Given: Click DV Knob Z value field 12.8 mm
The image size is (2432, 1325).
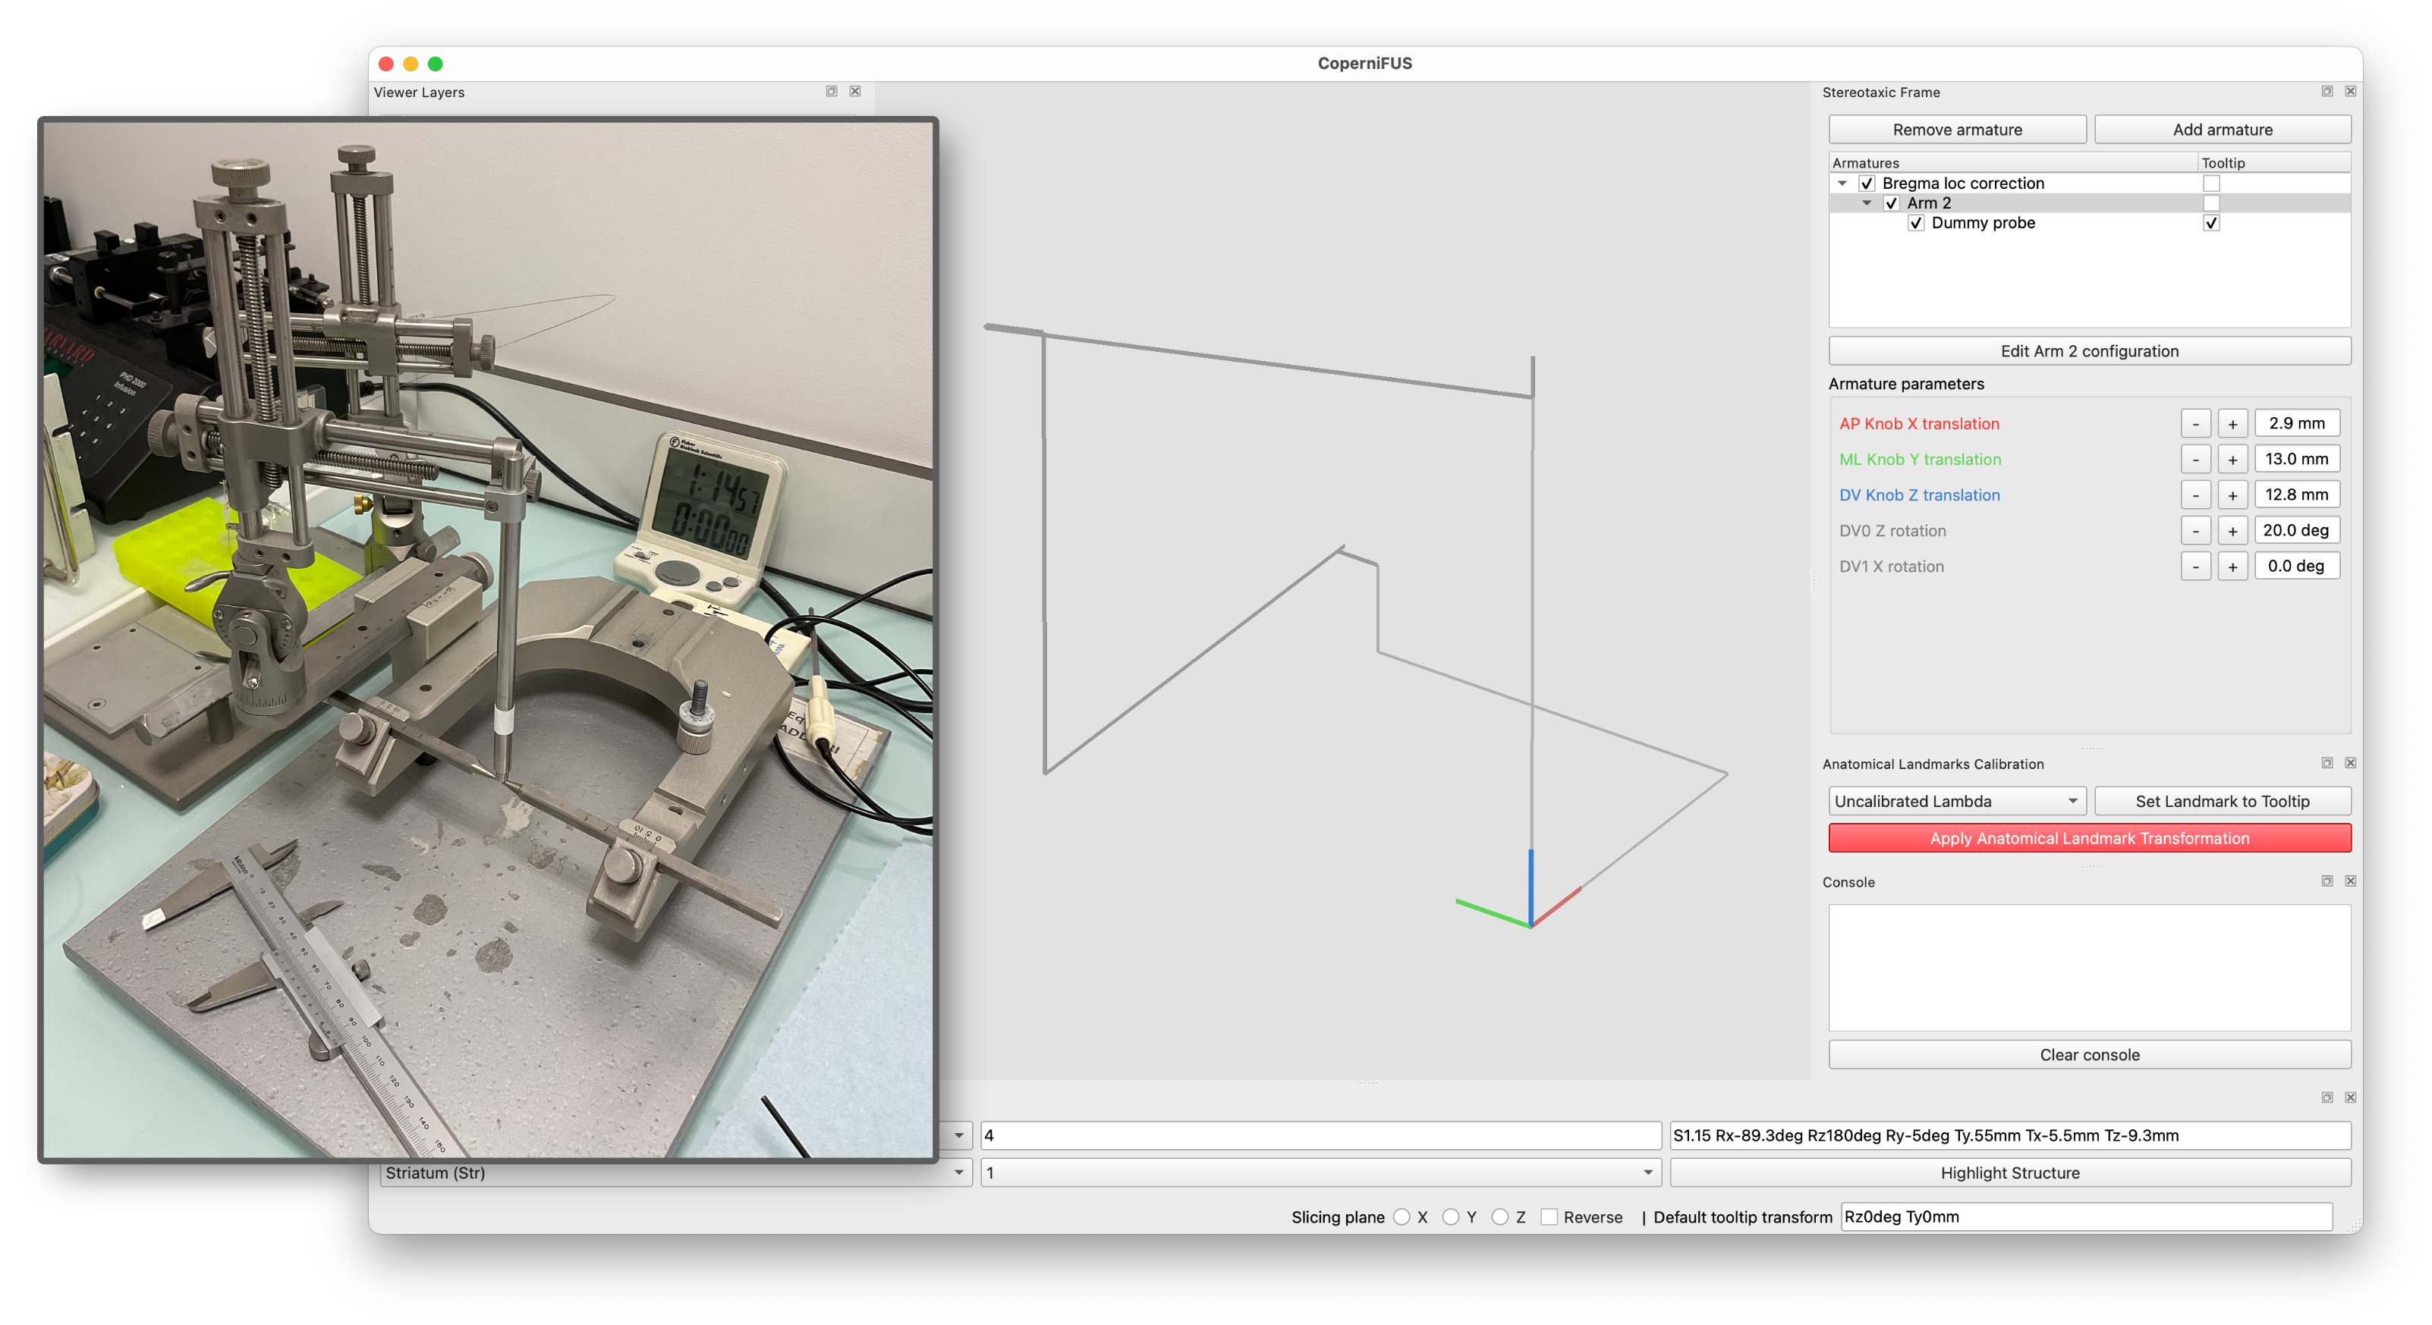Looking at the screenshot, I should coord(2297,495).
